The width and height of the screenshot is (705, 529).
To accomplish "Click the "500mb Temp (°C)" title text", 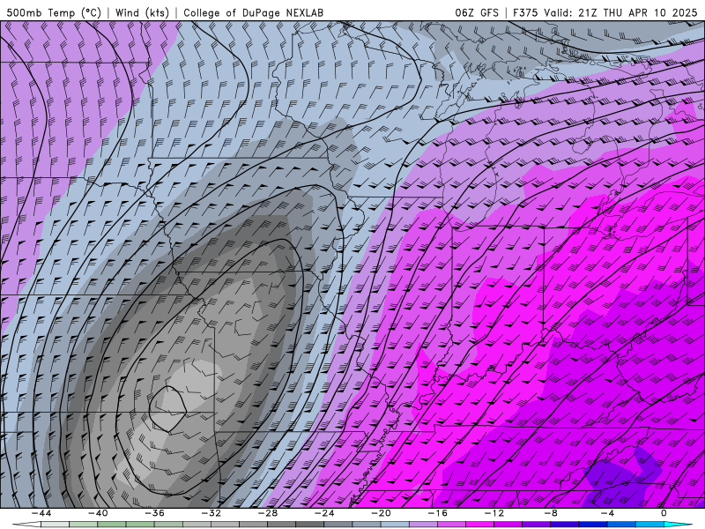I will coord(54,12).
